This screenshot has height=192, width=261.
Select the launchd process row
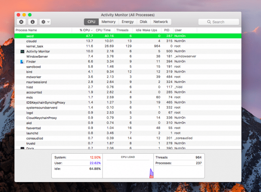128,133
